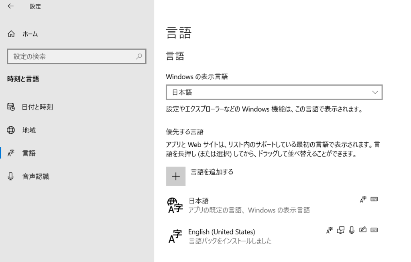Click display language icon in 日本語 row
Viewport: 411px width, 262px height.
(x=363, y=200)
